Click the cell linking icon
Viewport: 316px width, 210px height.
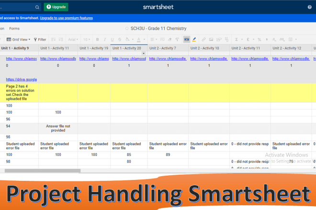pyautogui.click(x=219, y=40)
